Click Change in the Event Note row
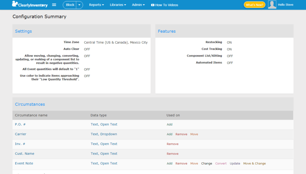The width and height of the screenshot is (306, 174). coord(207,164)
